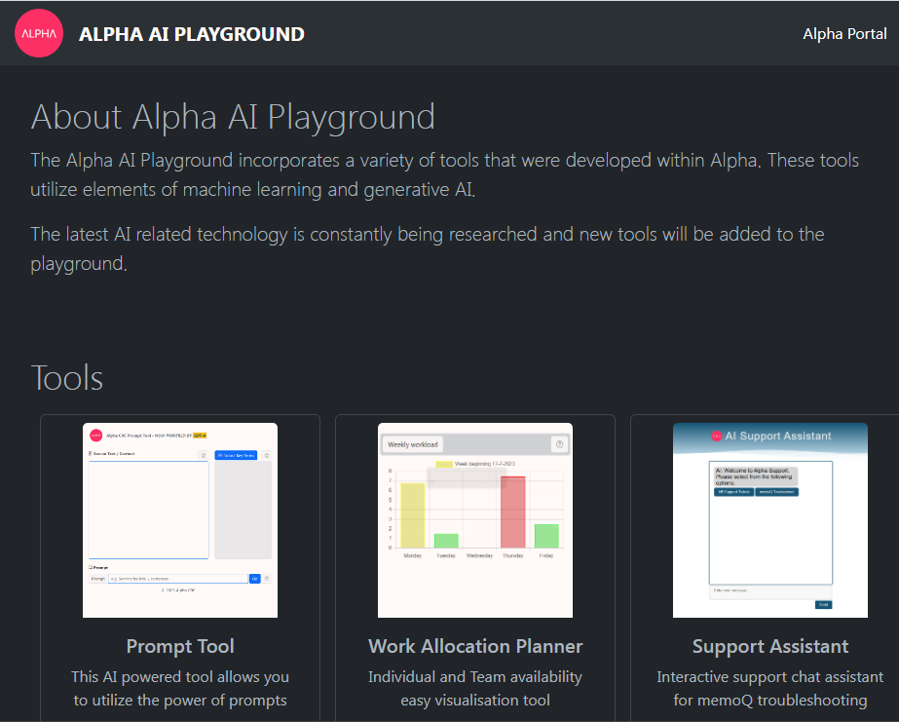The height and width of the screenshot is (722, 899).
Task: Click the red Thursday bar in chart
Action: 512,512
